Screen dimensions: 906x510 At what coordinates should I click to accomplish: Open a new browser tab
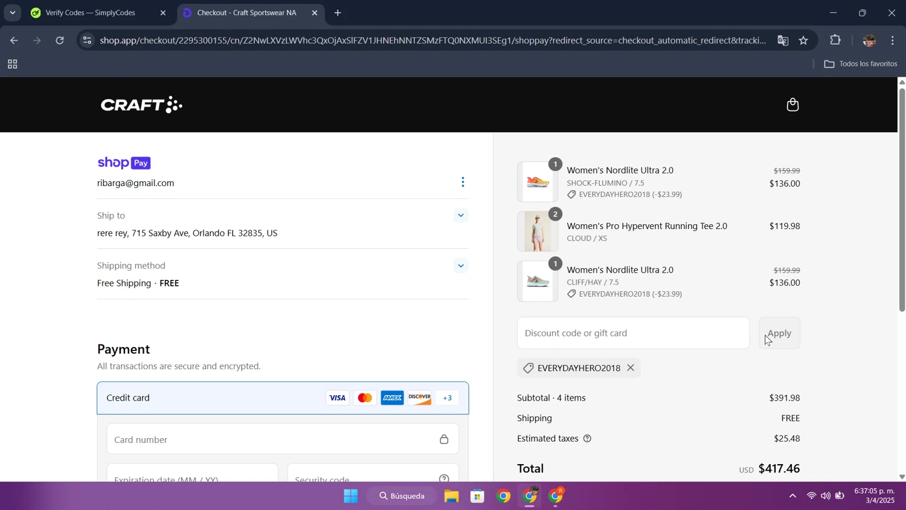pos(338,13)
